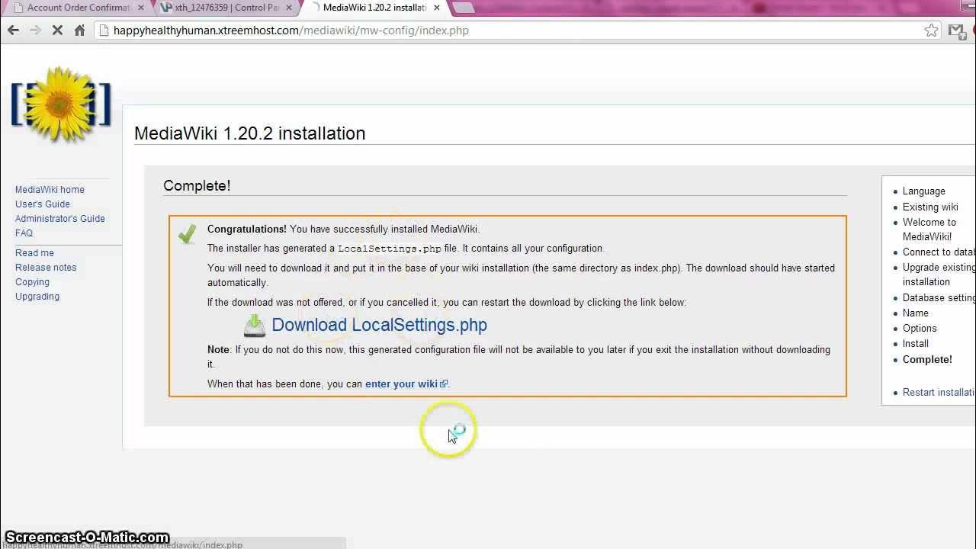Click Download LocalSettings.php link

coord(379,325)
